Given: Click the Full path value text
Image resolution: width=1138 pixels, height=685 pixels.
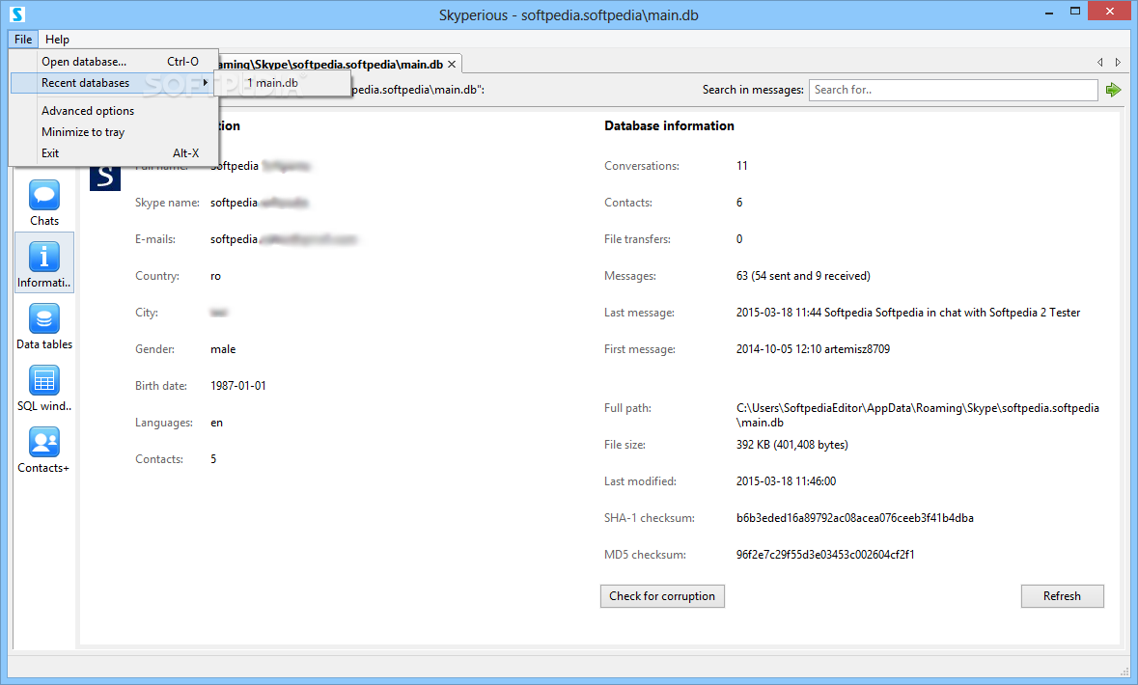Looking at the screenshot, I should tap(917, 415).
